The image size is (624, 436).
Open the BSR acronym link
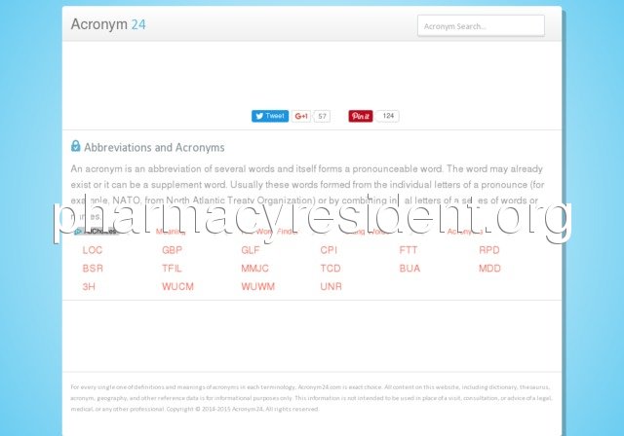(93, 269)
